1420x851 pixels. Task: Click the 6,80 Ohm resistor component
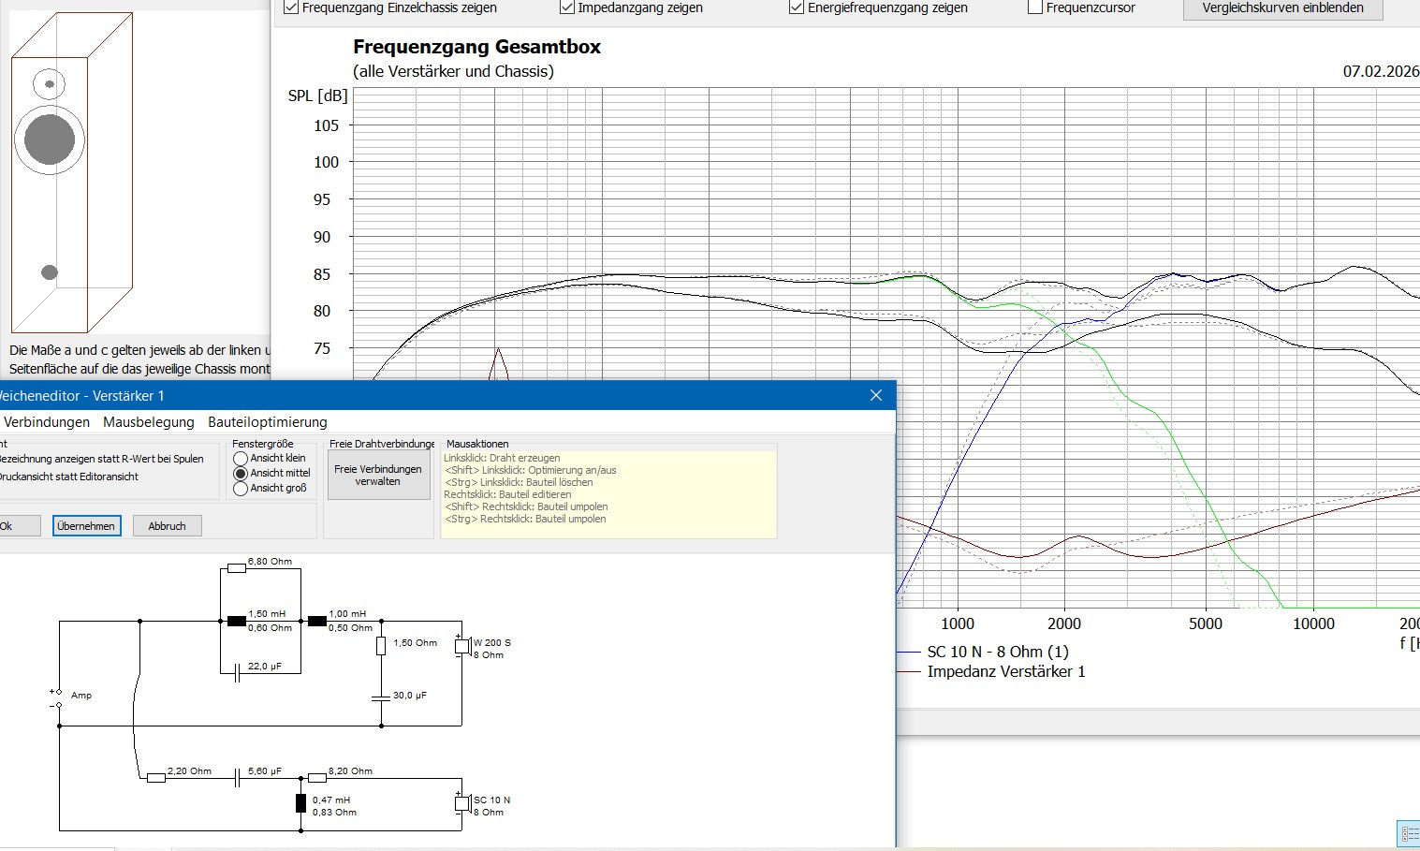pyautogui.click(x=237, y=568)
